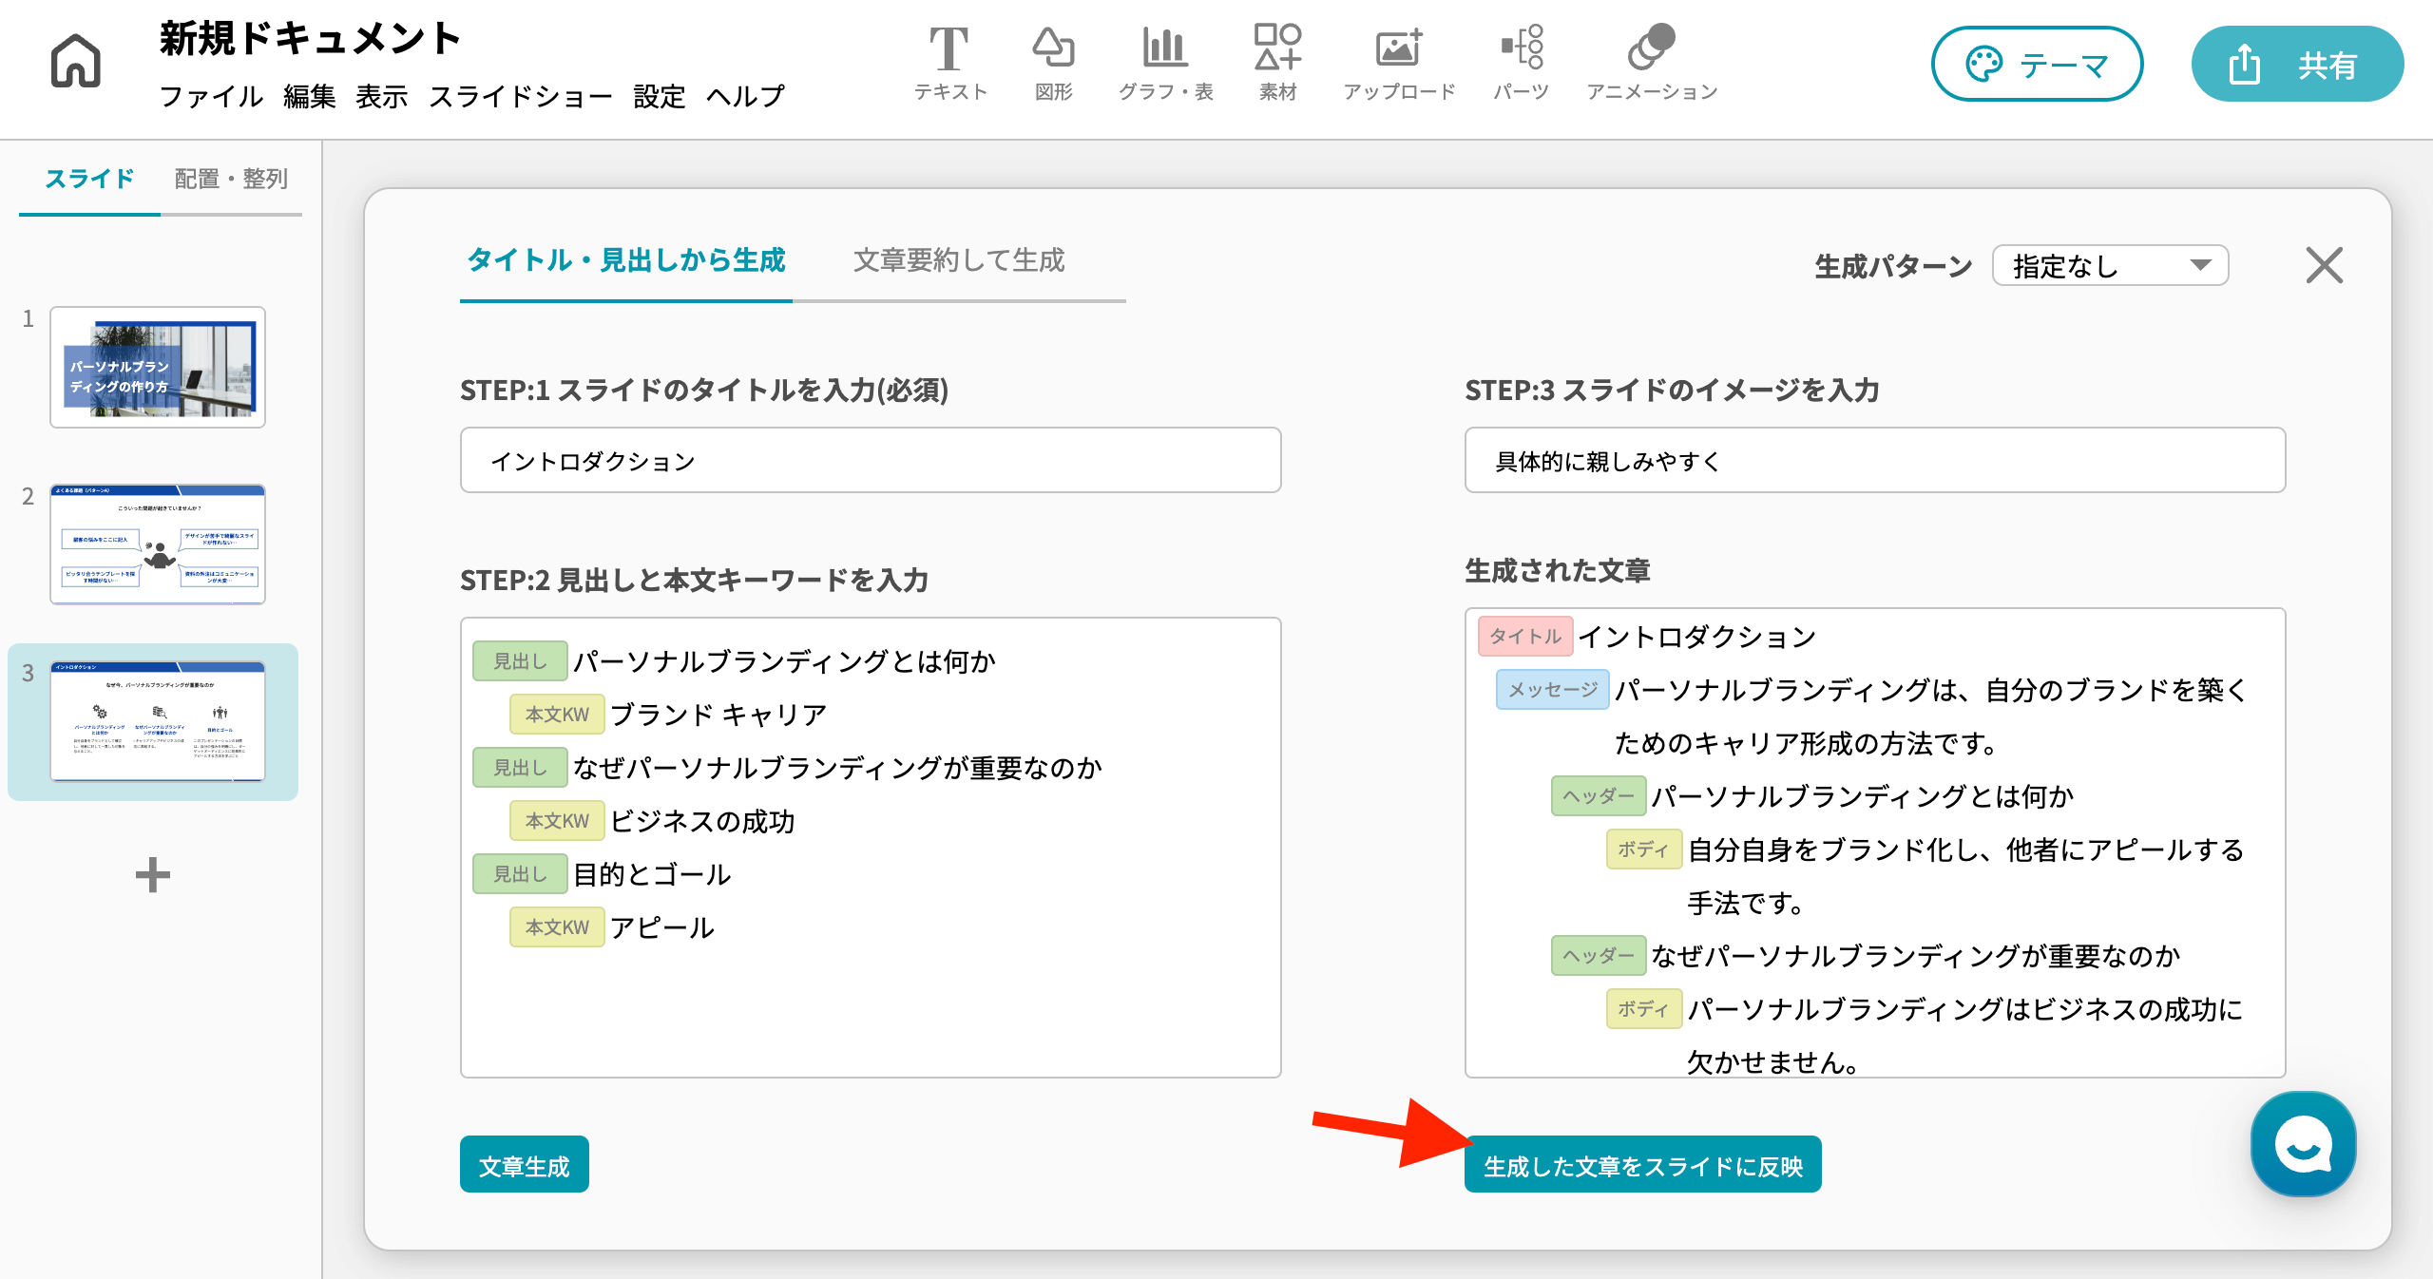
Task: Open the 生成パターン dropdown
Action: pyautogui.click(x=2111, y=265)
